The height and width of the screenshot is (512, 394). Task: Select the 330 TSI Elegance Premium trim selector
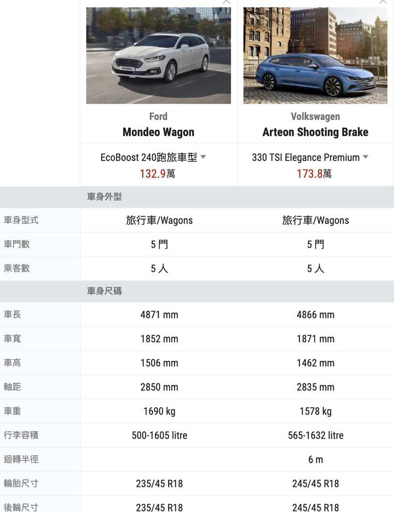tap(306, 158)
